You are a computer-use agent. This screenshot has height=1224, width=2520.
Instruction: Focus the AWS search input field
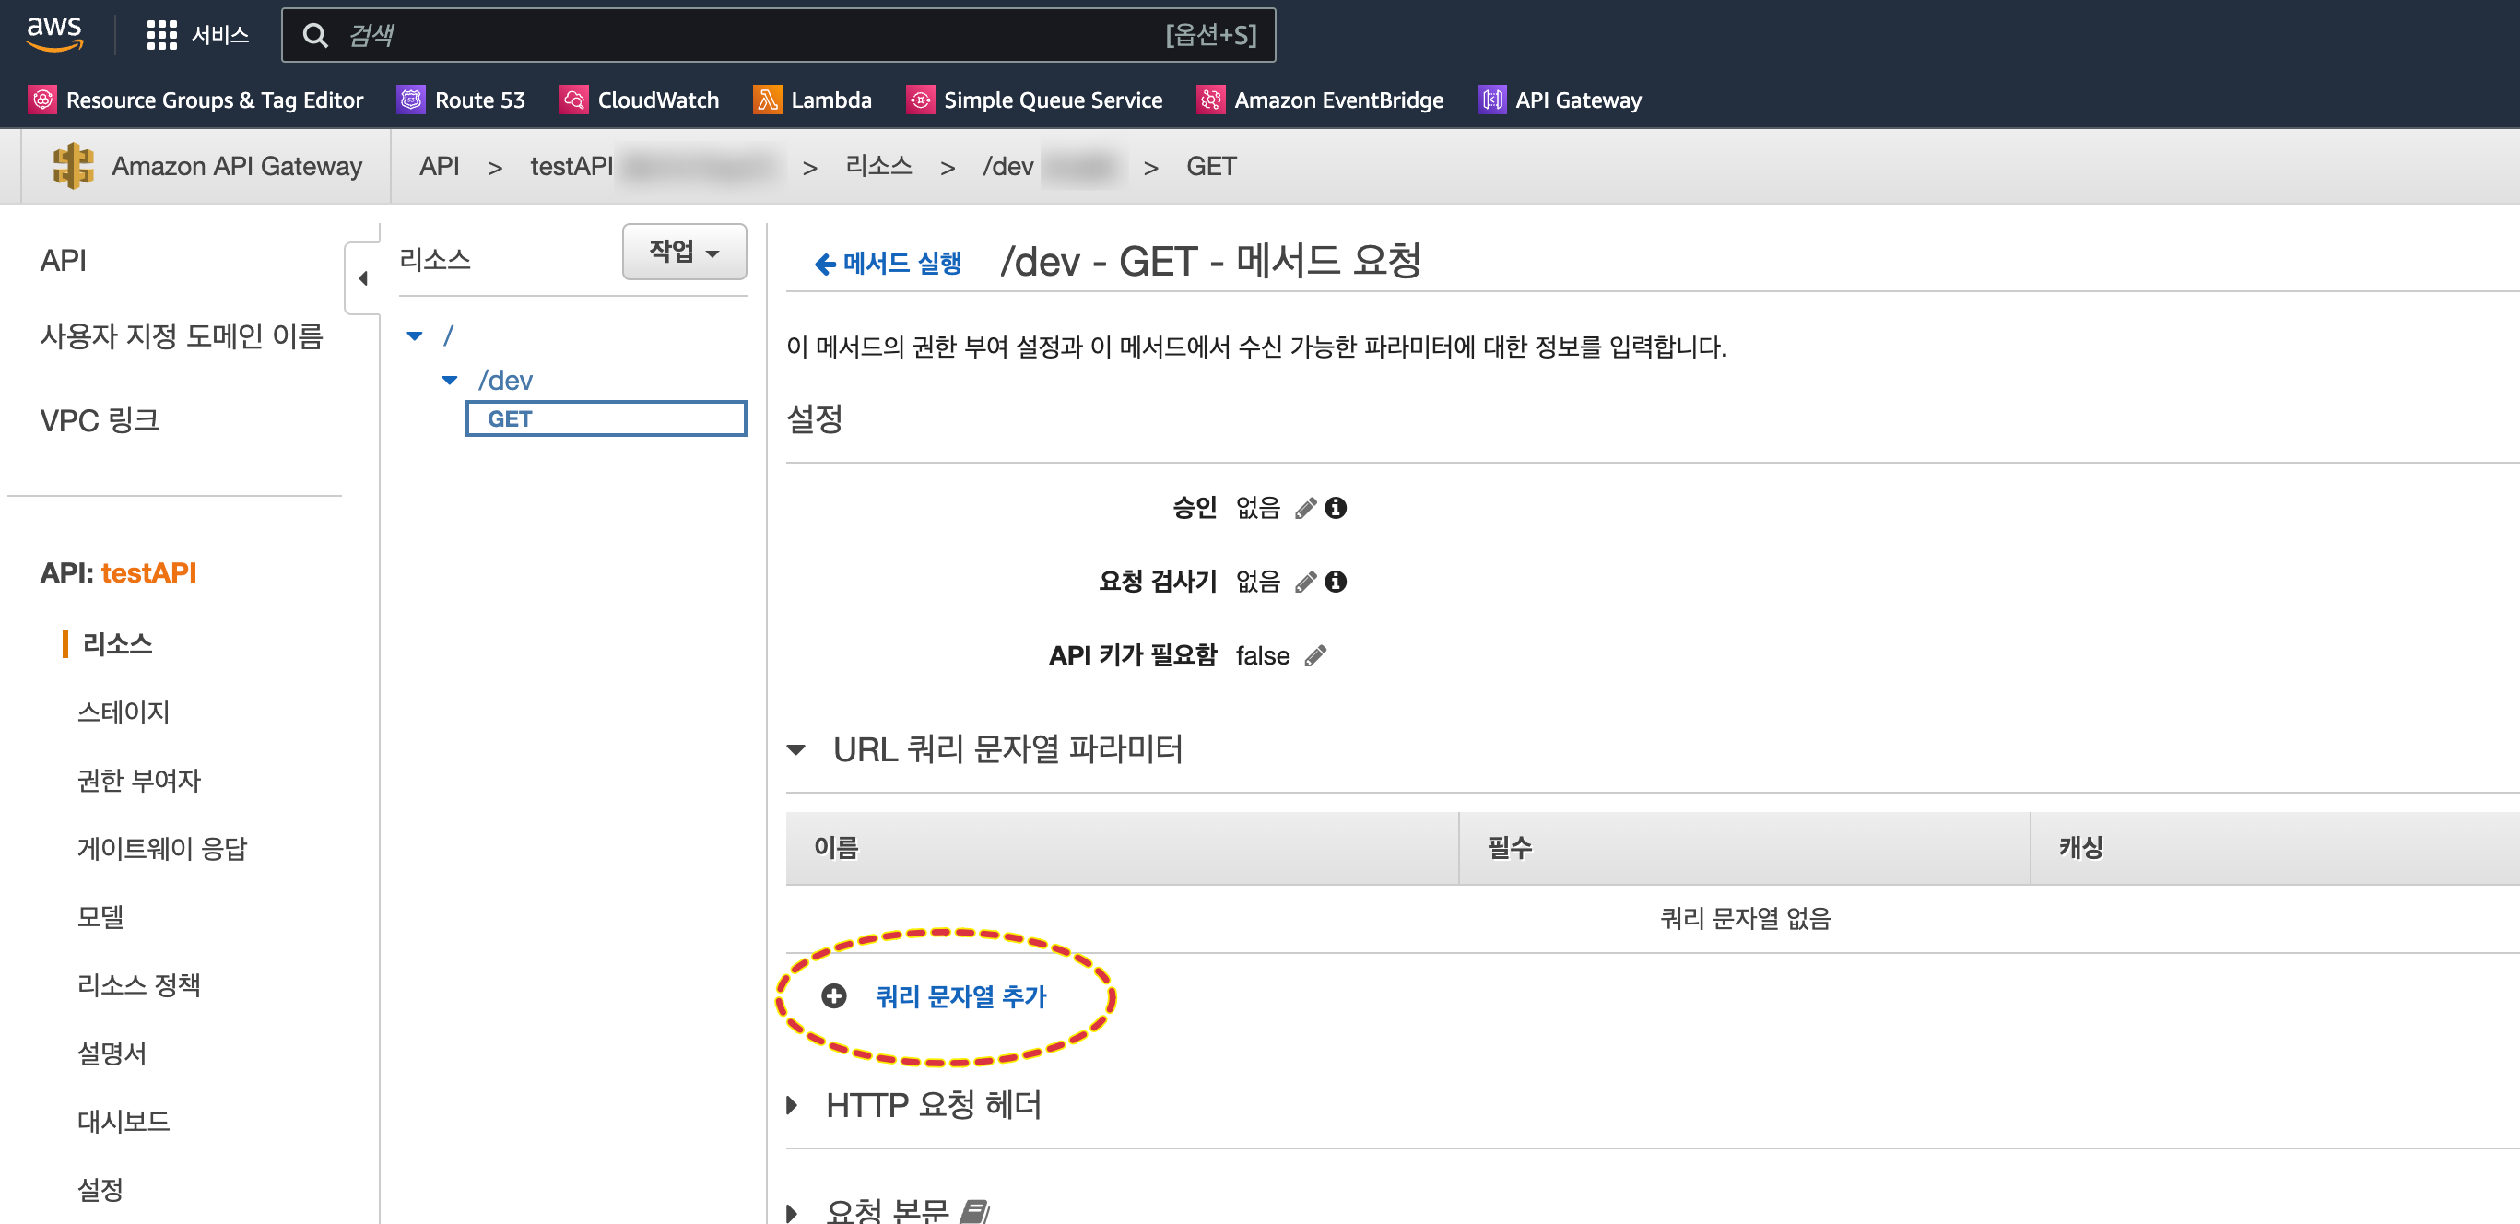coord(744,35)
